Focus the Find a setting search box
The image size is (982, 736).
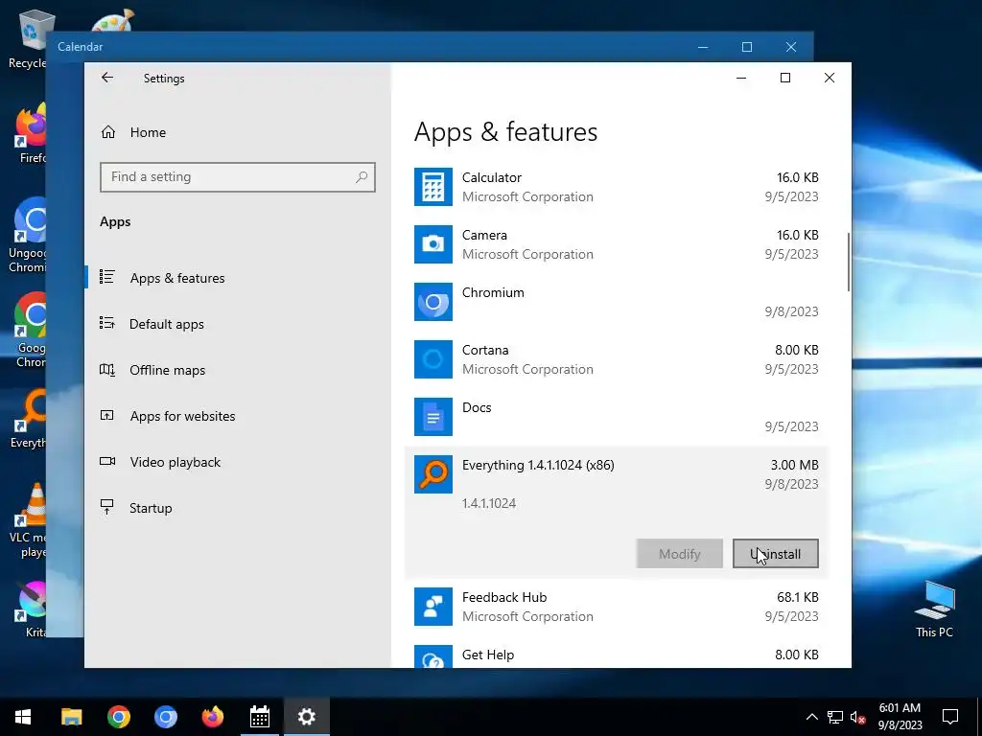tap(238, 177)
